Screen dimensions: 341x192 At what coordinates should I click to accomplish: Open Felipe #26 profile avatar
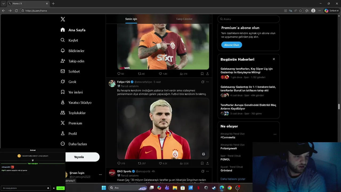[x=112, y=83]
